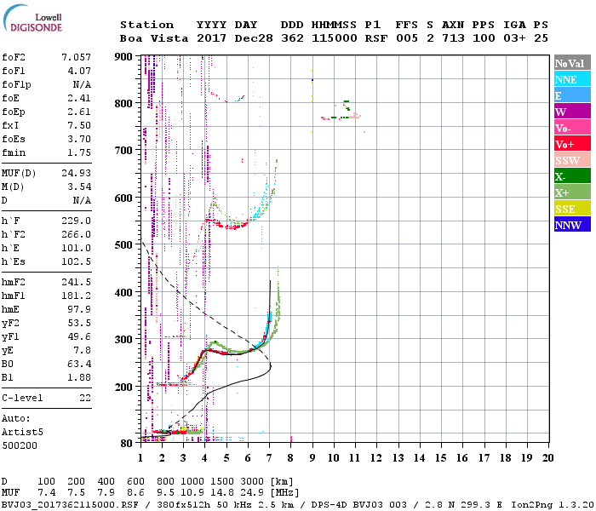Click the hmE value 97.9

pos(79,309)
